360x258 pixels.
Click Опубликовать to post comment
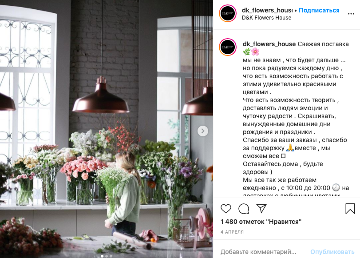332,252
